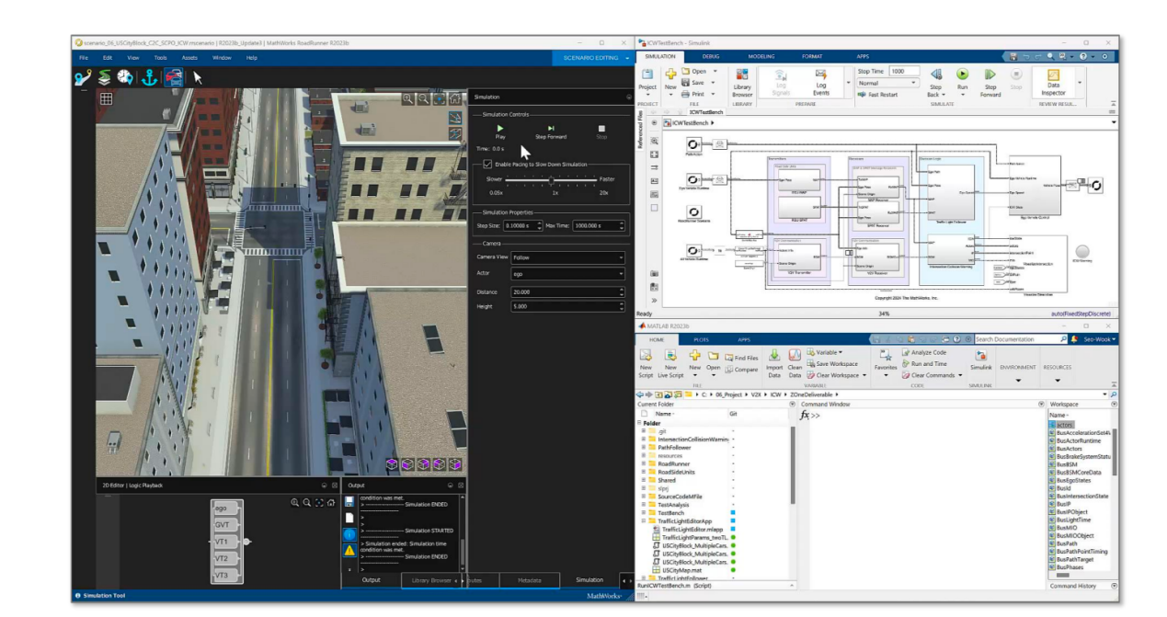Screen dimensions: 1167x617
Task: Click the Step Forward icon in RoadRunner
Action: click(551, 129)
